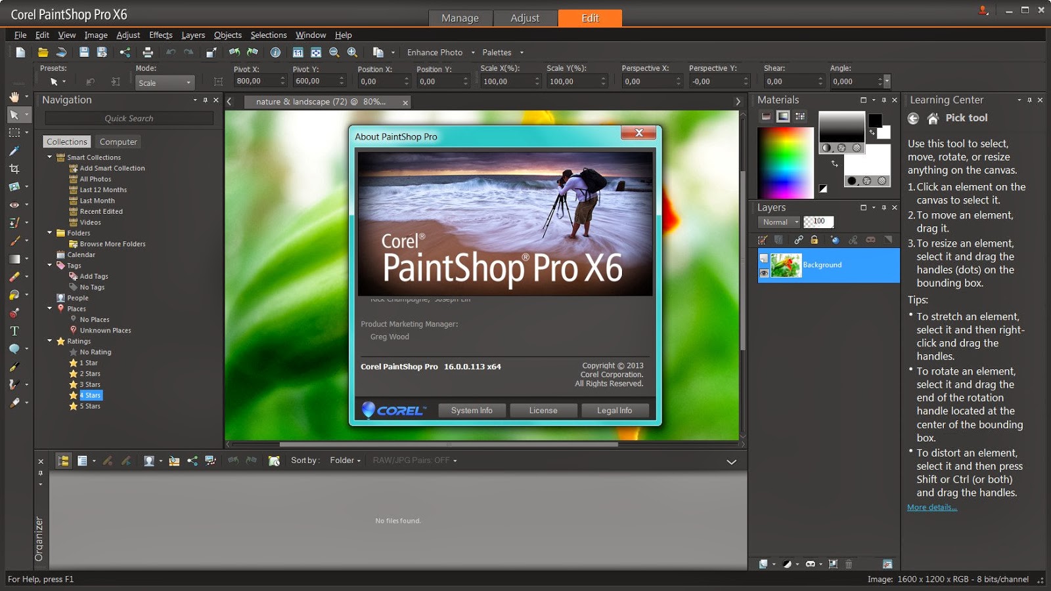The width and height of the screenshot is (1051, 591).
Task: Open the More details link
Action: pos(931,507)
